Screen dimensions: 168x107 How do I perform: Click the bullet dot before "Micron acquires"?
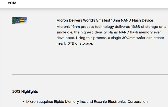[x=23, y=102]
